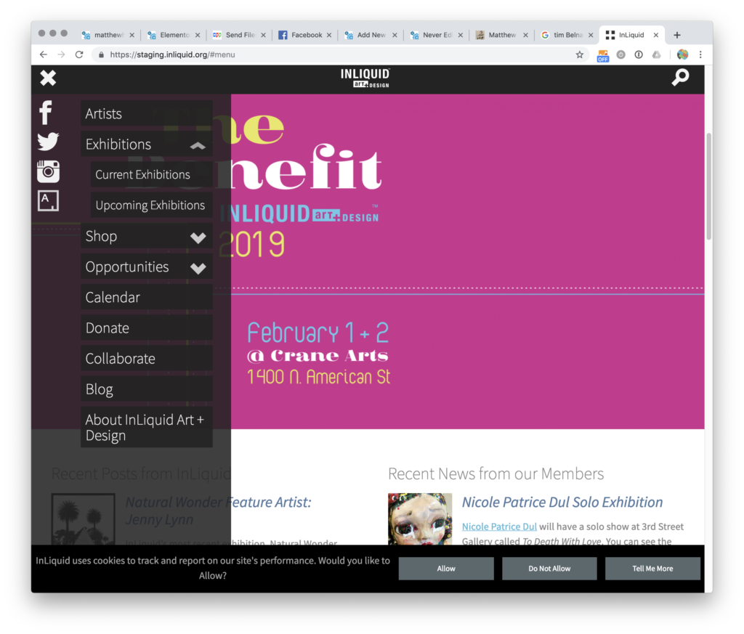Switch to the Send File browser tab
Image resolution: width=744 pixels, height=634 pixels.
click(238, 35)
